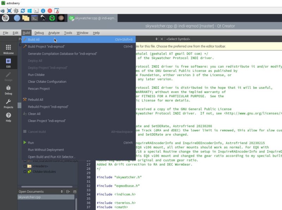
Task: Choose Rescan Project
Action: click(x=79, y=89)
